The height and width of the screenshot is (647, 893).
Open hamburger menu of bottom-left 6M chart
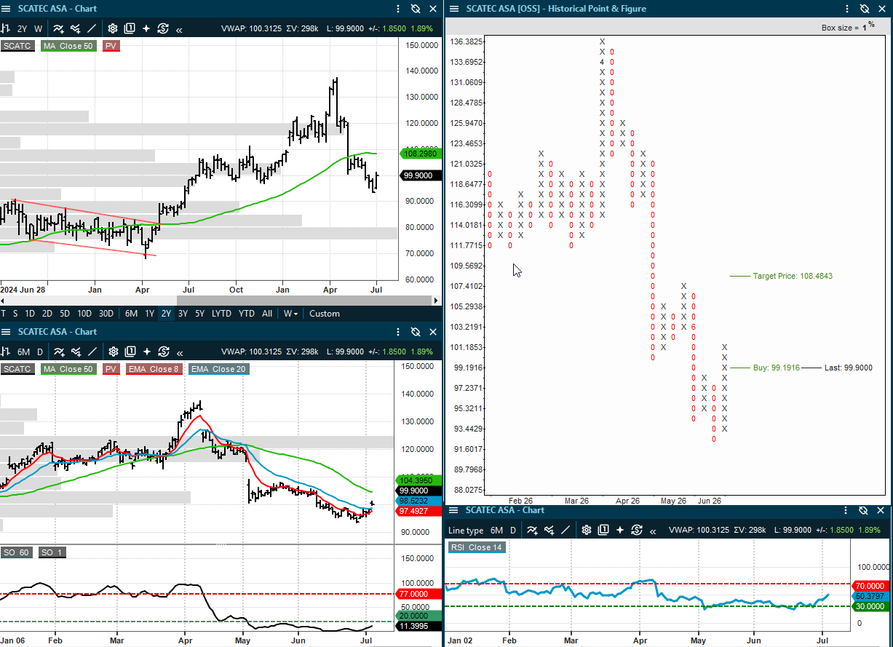(6, 332)
